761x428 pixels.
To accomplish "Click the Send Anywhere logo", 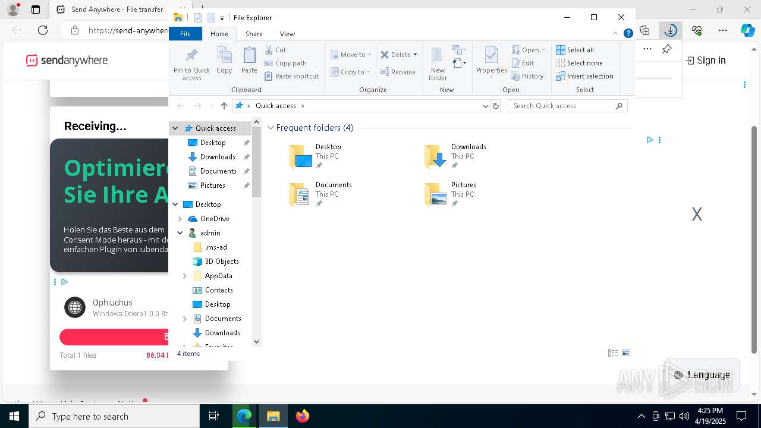I will (67, 60).
